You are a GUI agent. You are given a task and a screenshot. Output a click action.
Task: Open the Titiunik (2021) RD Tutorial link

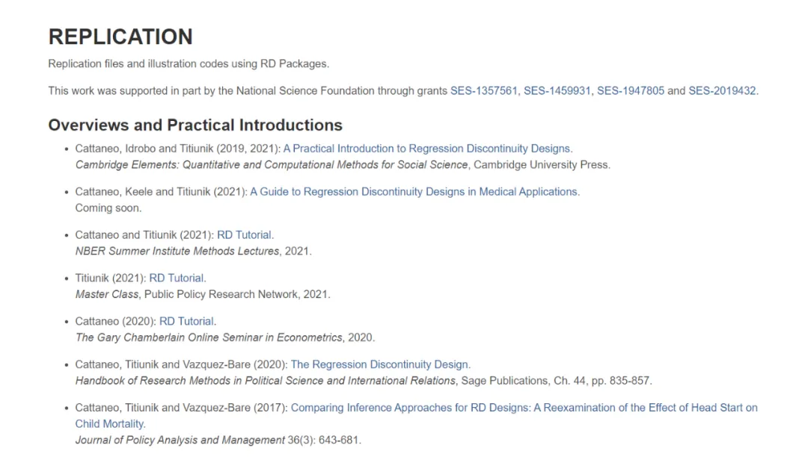[177, 279]
